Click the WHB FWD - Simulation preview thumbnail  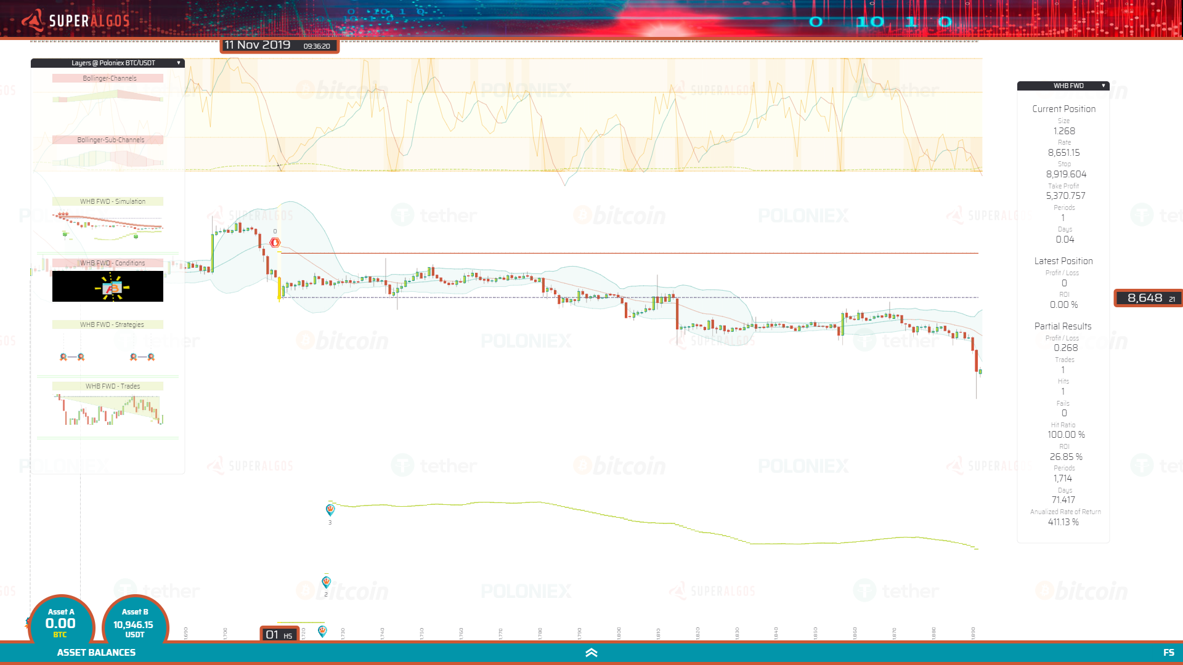tap(108, 225)
